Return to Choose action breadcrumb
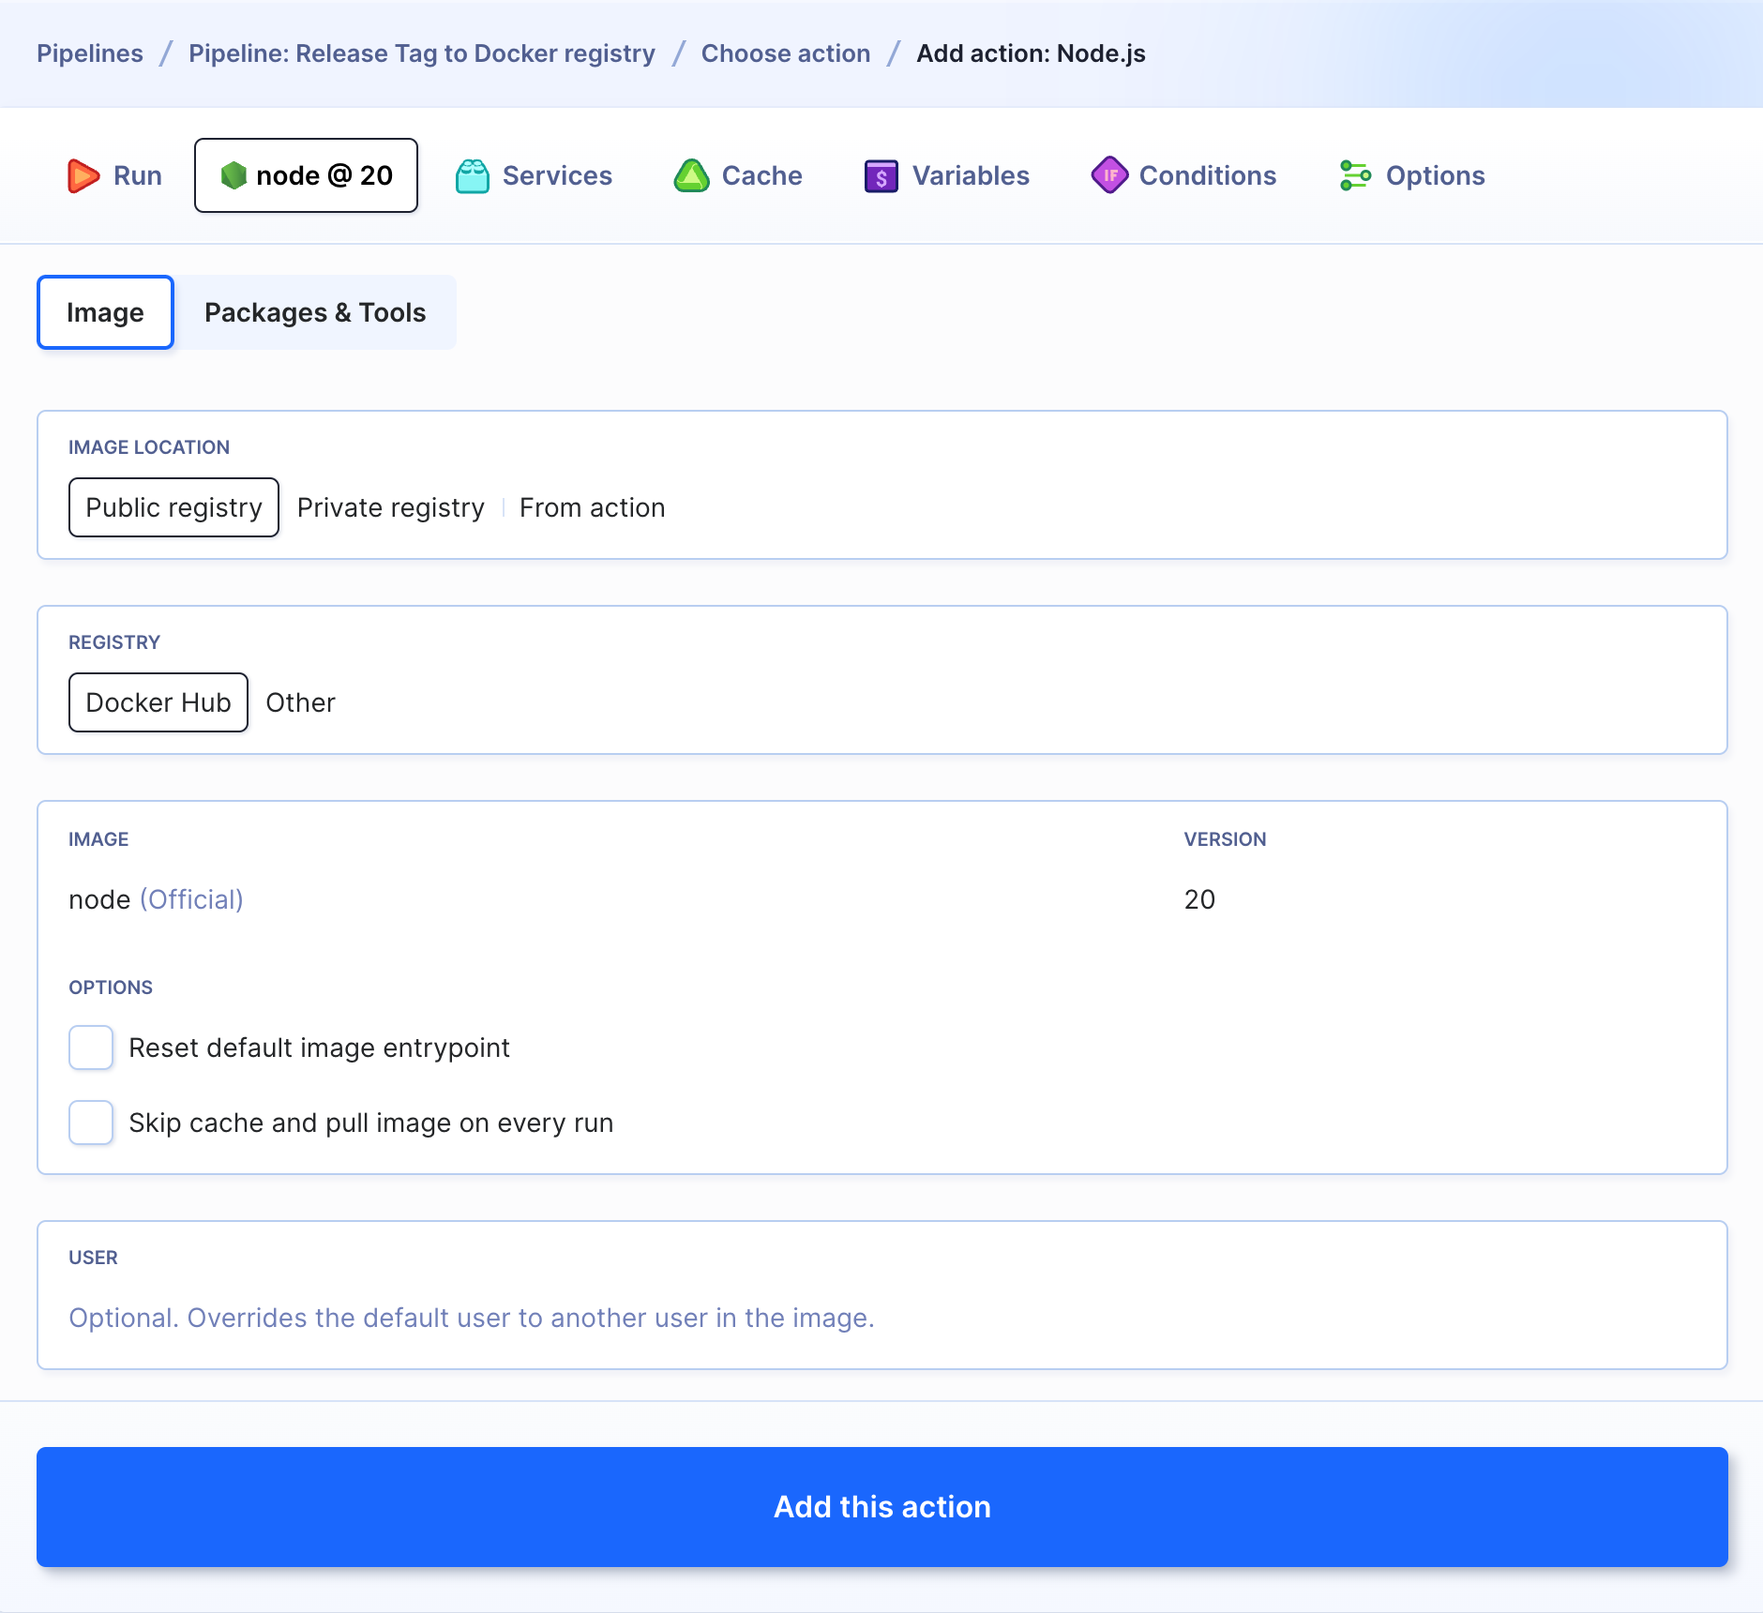Screen dimensions: 1763x1613 coord(786,53)
